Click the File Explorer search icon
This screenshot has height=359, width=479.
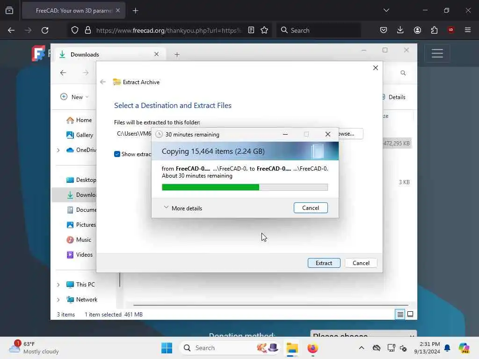pyautogui.click(x=403, y=73)
